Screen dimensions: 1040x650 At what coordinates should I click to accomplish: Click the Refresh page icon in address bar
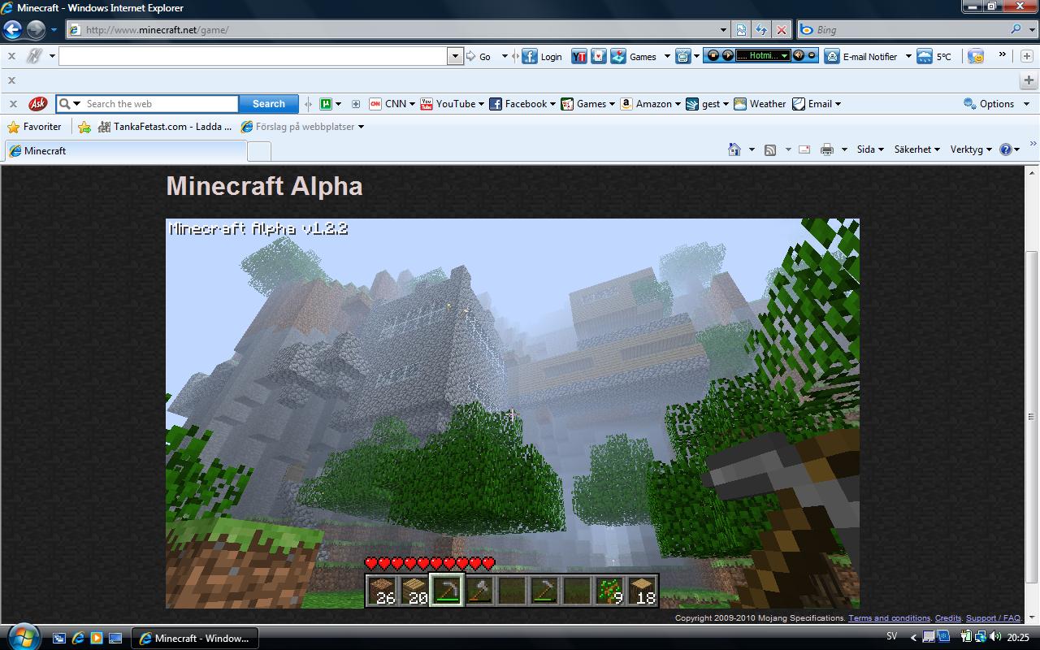761,30
